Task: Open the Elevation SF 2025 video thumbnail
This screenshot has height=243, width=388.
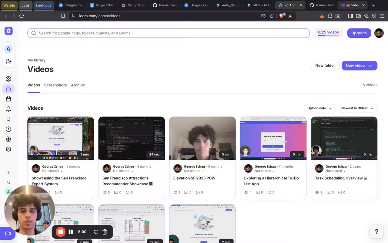Action: [x=202, y=138]
